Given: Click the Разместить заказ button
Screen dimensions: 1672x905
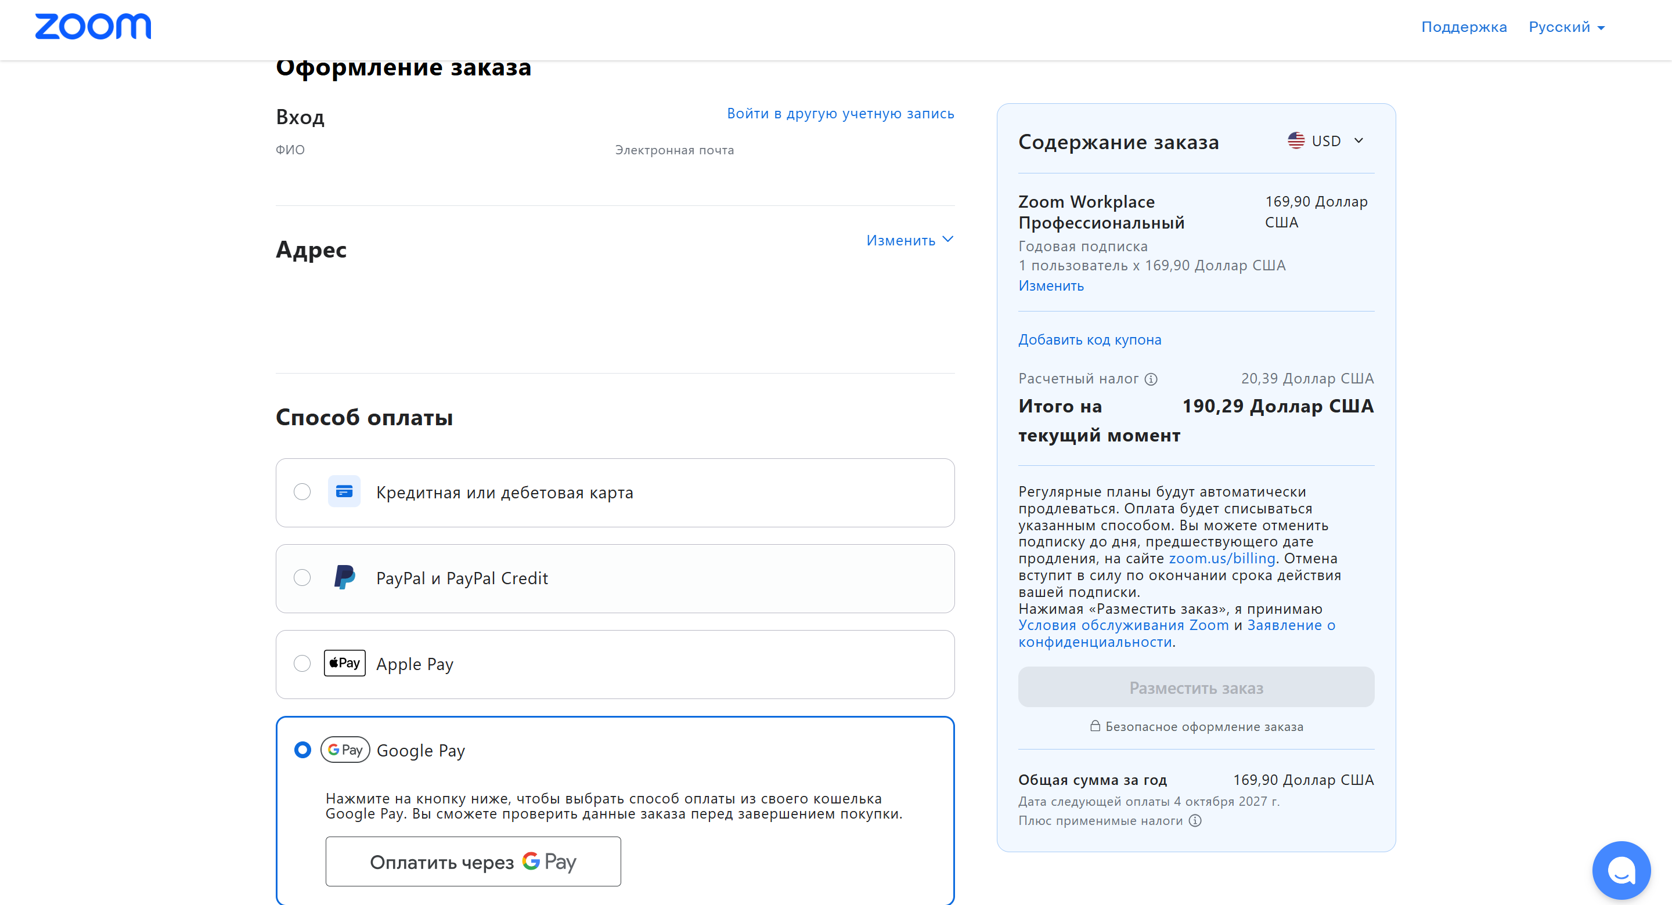Looking at the screenshot, I should [x=1196, y=687].
